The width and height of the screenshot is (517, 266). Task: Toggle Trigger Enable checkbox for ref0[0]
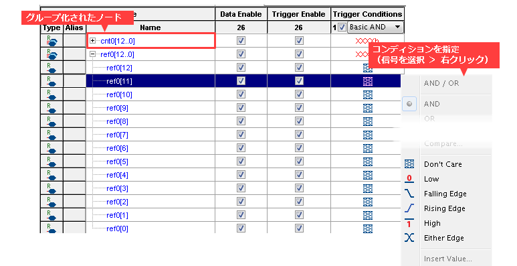point(299,228)
